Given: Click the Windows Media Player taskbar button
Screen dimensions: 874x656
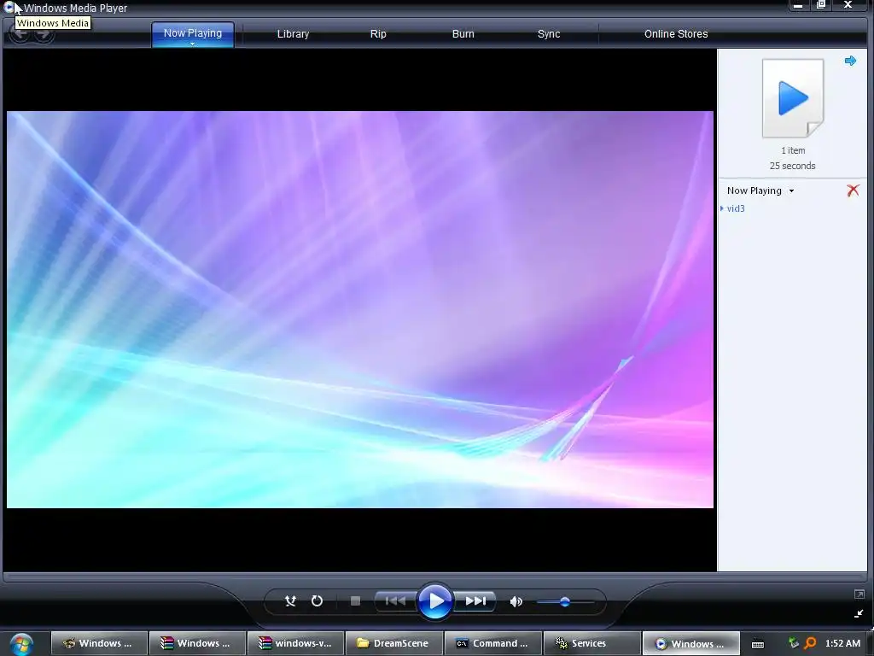Looking at the screenshot, I should [x=691, y=643].
